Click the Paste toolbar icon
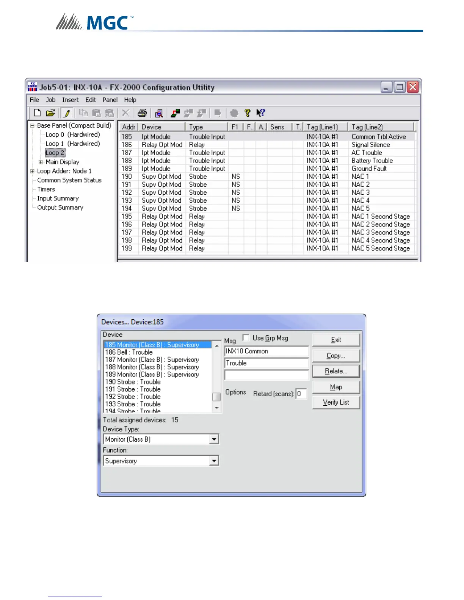Image resolution: width=464 pixels, height=600 pixels. pyautogui.click(x=96, y=113)
